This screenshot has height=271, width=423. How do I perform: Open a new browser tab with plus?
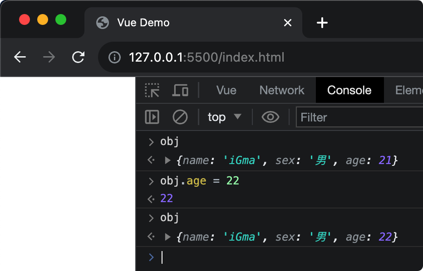[322, 23]
